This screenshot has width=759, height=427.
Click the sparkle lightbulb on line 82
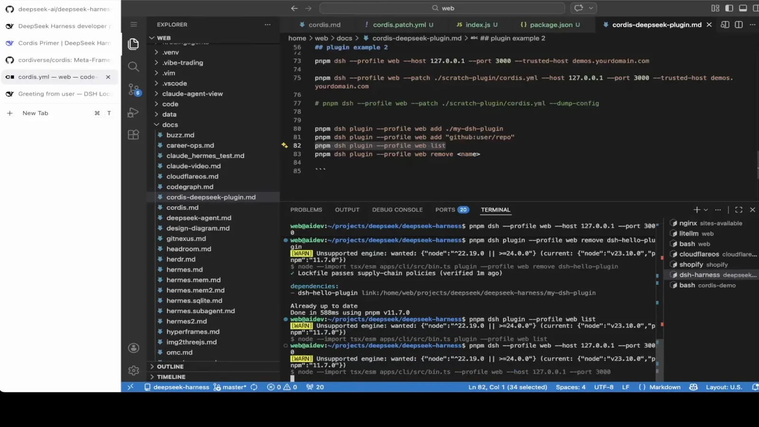(x=285, y=146)
